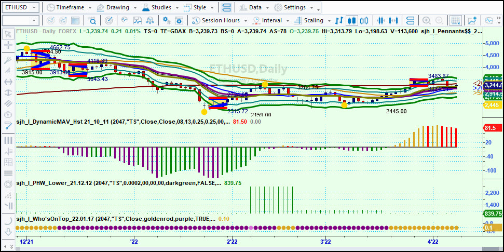504x252 pixels.
Task: Expand the Interval dropdown
Action: (288, 21)
